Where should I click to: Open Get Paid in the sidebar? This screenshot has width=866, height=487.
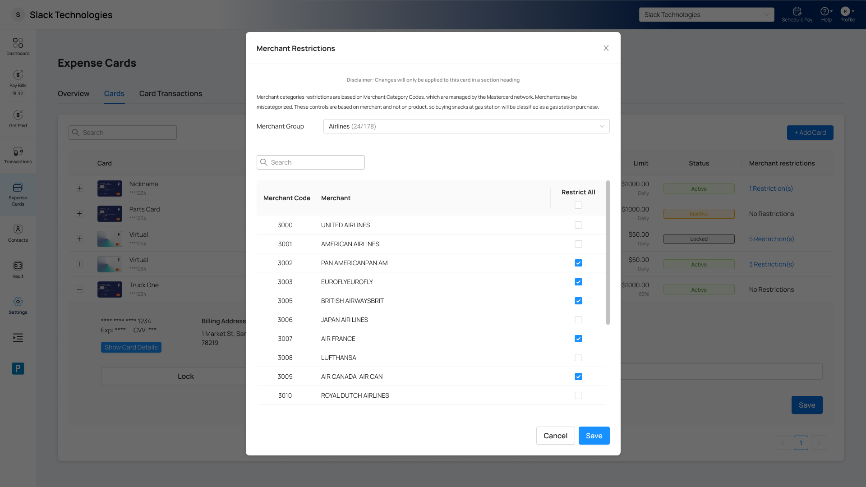(18, 119)
